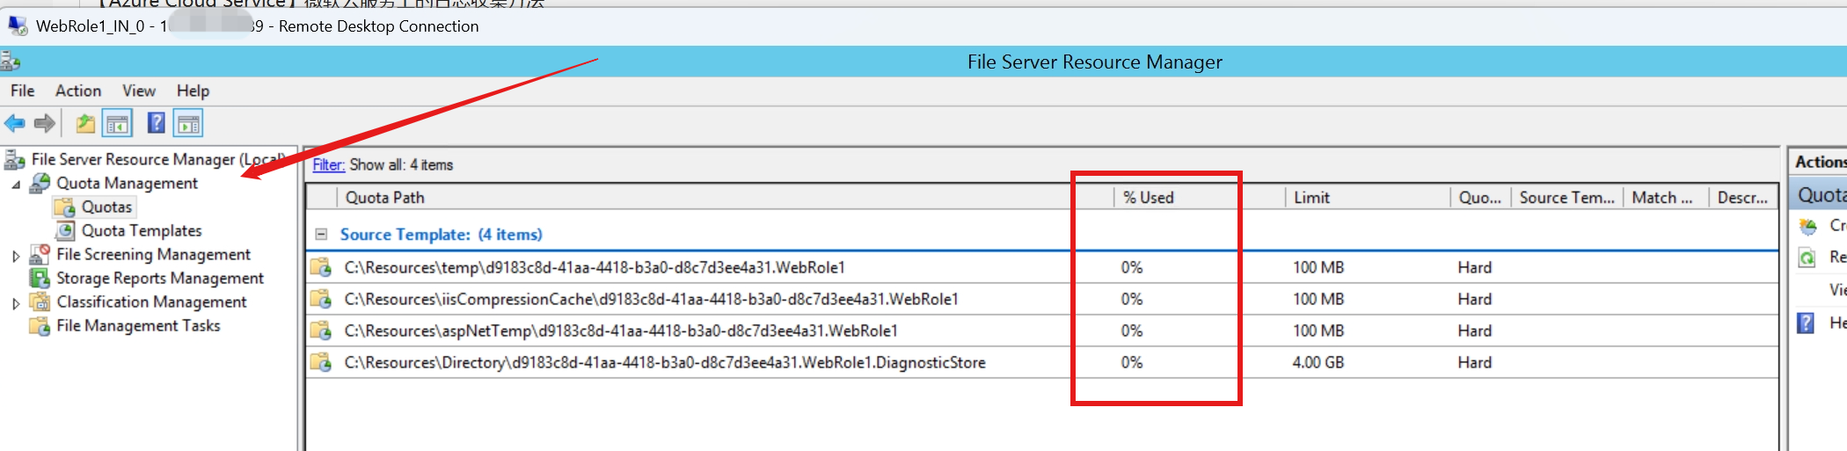The height and width of the screenshot is (451, 1847).
Task: Click the Quo... type column header
Action: pos(1480,198)
